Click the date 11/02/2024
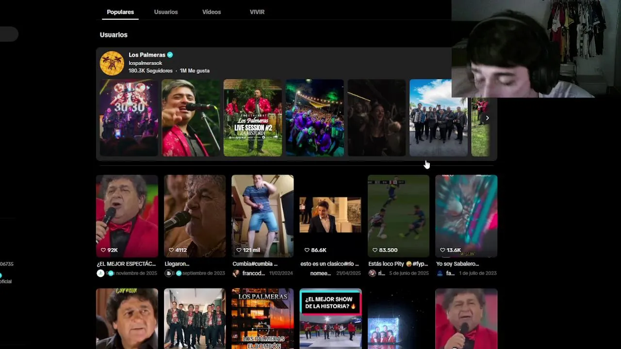Viewport: 621px width, 349px height. [280, 273]
